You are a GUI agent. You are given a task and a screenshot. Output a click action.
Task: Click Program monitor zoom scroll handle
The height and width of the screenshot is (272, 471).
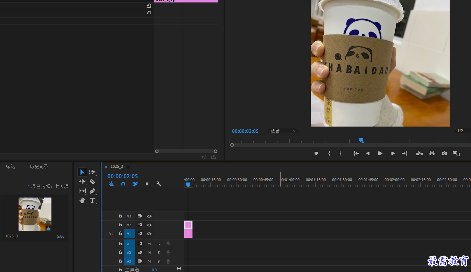232,145
